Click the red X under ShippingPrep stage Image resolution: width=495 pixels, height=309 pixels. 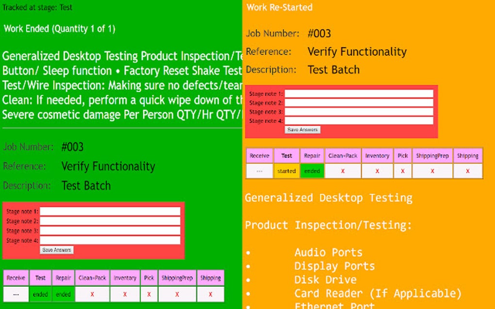click(x=432, y=171)
